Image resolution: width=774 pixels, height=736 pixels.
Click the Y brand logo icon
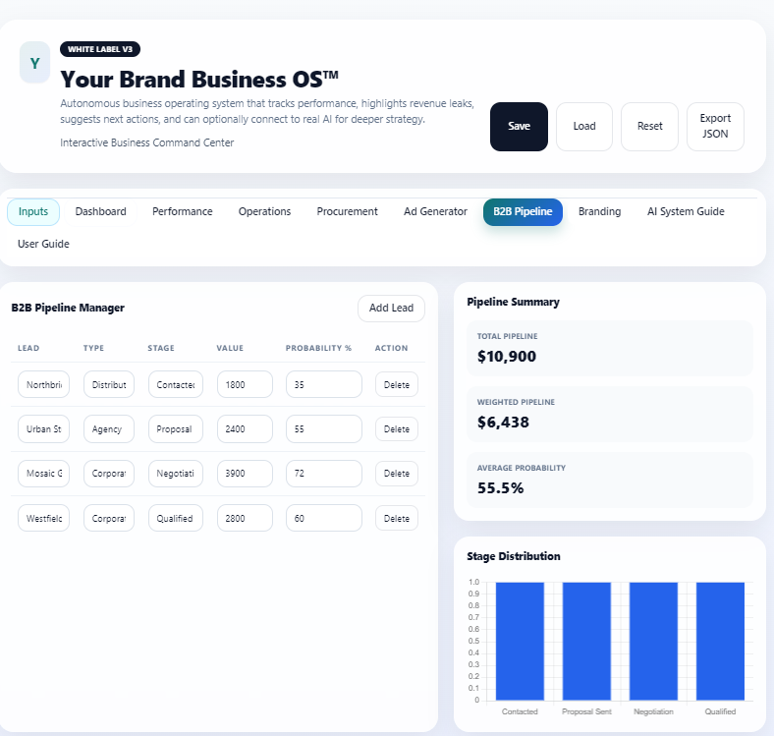pos(34,63)
